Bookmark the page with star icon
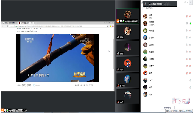The width and height of the screenshot is (193, 113). pyautogui.click(x=107, y=26)
